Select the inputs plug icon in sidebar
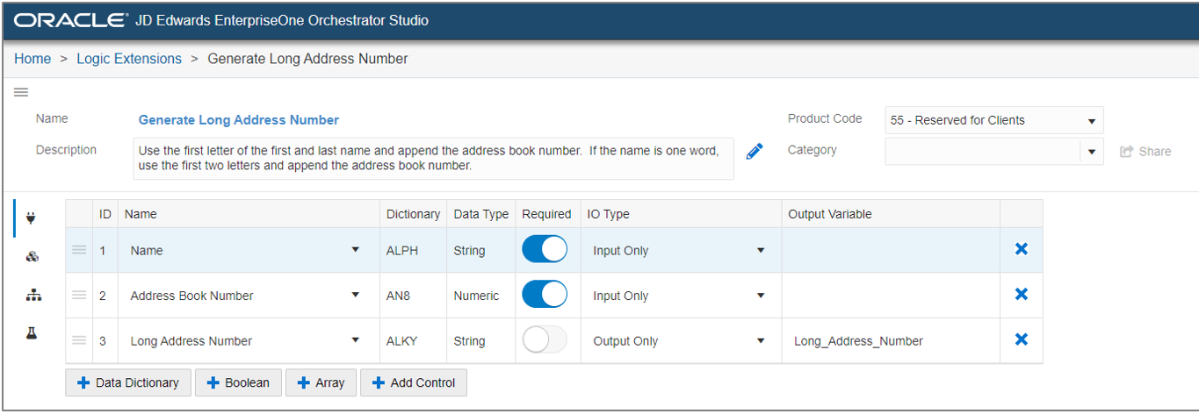Screen dimensions: 1199x414 32,218
